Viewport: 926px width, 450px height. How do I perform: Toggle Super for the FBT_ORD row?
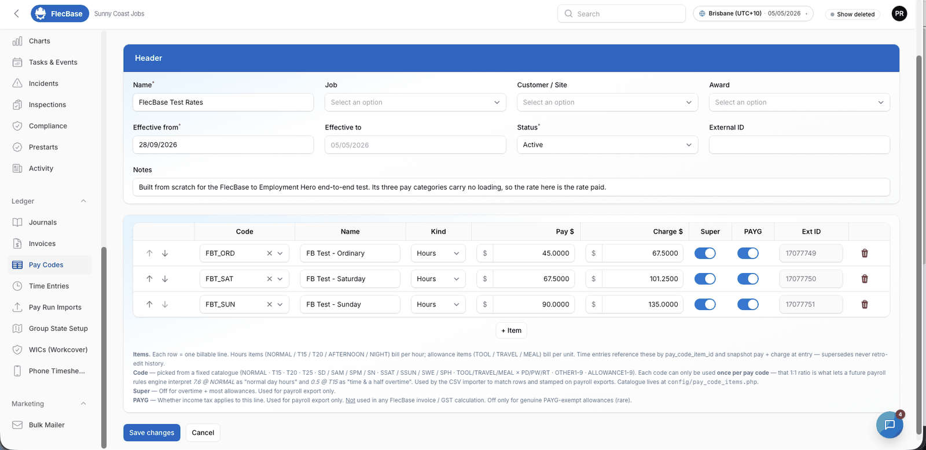point(705,253)
